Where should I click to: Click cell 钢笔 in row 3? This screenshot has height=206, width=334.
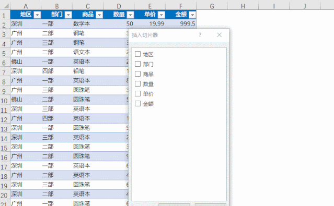[x=88, y=33]
